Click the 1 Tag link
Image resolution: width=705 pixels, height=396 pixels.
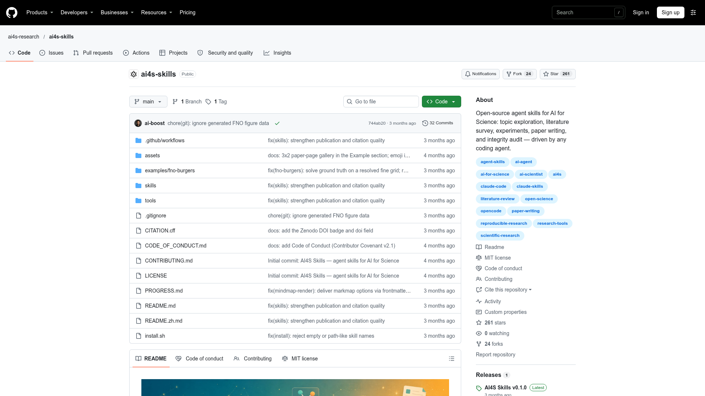pos(216,102)
